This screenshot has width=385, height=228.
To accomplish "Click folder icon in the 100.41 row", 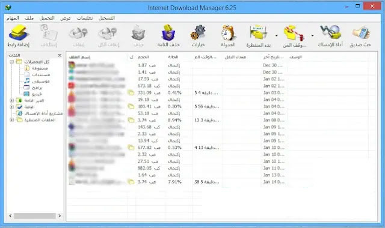I will [x=131, y=106].
